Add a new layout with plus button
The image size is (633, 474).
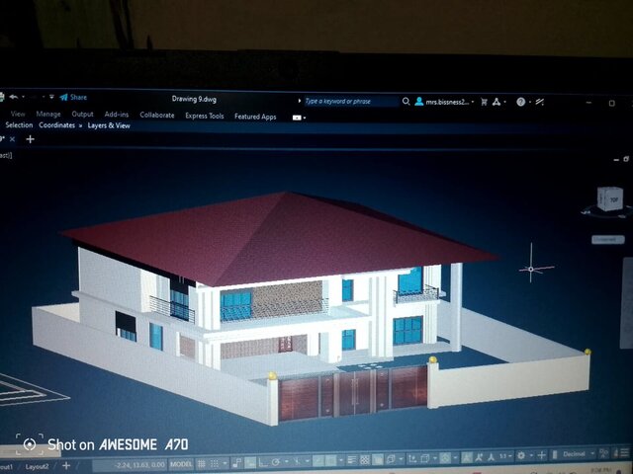[x=66, y=465]
